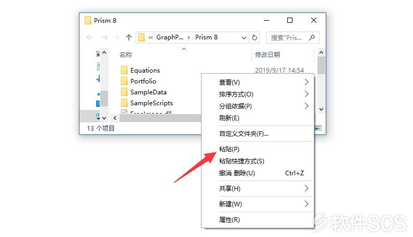Choose 粘贴快捷方式(S) menu entry
The height and width of the screenshot is (237, 413).
(258, 161)
